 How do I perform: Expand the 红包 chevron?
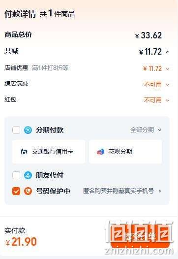pos(168,100)
